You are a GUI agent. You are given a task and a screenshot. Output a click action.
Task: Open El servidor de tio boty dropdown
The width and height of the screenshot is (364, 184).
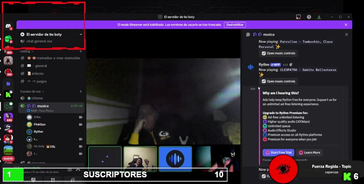pos(51,34)
